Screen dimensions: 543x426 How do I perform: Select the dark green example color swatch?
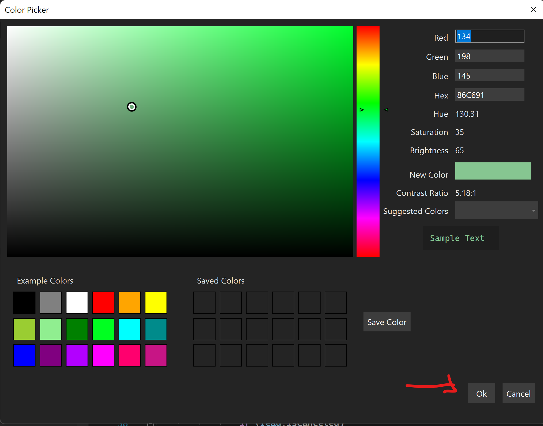(77, 329)
